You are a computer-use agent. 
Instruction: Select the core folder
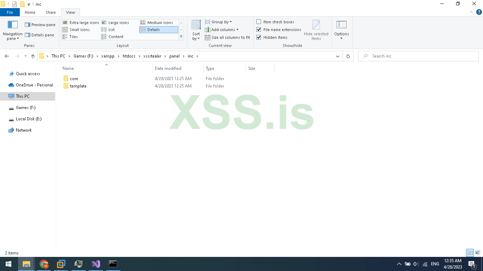tap(74, 79)
